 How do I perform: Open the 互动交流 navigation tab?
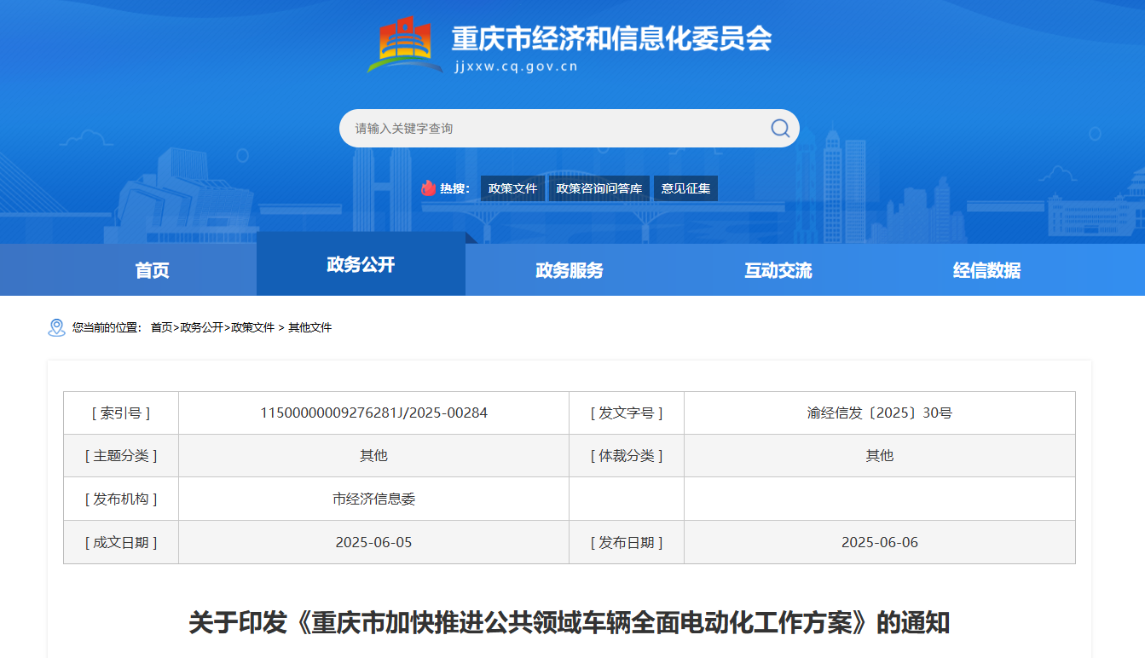[778, 270]
